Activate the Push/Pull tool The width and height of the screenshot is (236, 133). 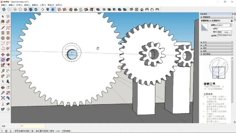click(x=8, y=54)
